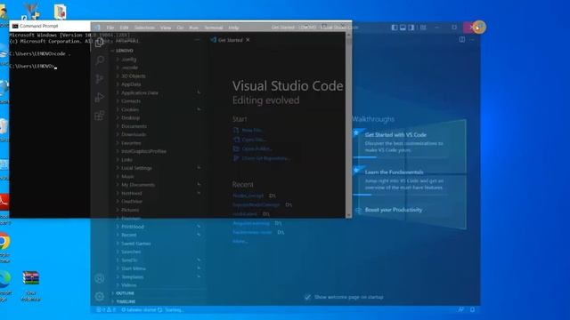Click the Command Prompt title bar icon
This screenshot has width=570, height=320.
[x=15, y=26]
